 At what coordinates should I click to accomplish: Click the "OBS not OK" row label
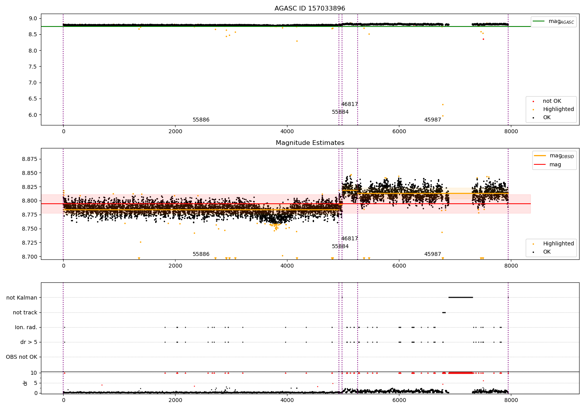coord(22,357)
